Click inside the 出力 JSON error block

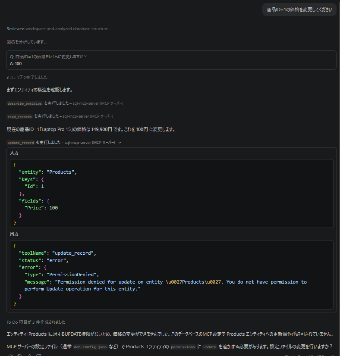coord(172,275)
